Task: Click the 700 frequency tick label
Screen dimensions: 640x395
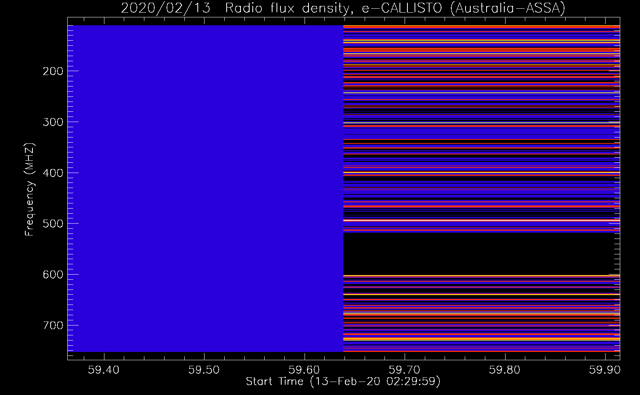Action: coord(53,325)
